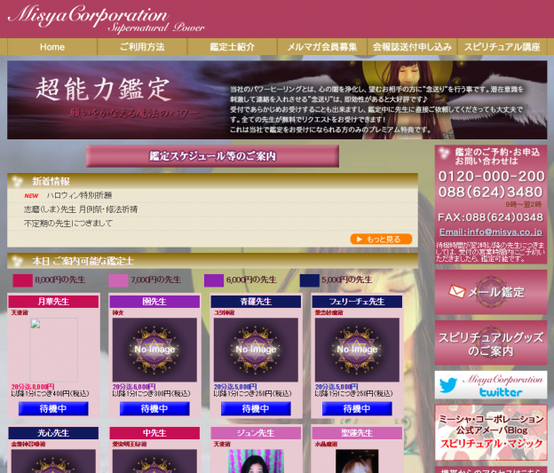Open the ハロウィン特別祈願 news item
The image size is (554, 473).
point(79,195)
